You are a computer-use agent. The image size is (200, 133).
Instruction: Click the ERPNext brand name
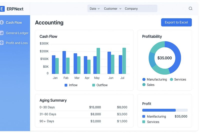(15, 9)
